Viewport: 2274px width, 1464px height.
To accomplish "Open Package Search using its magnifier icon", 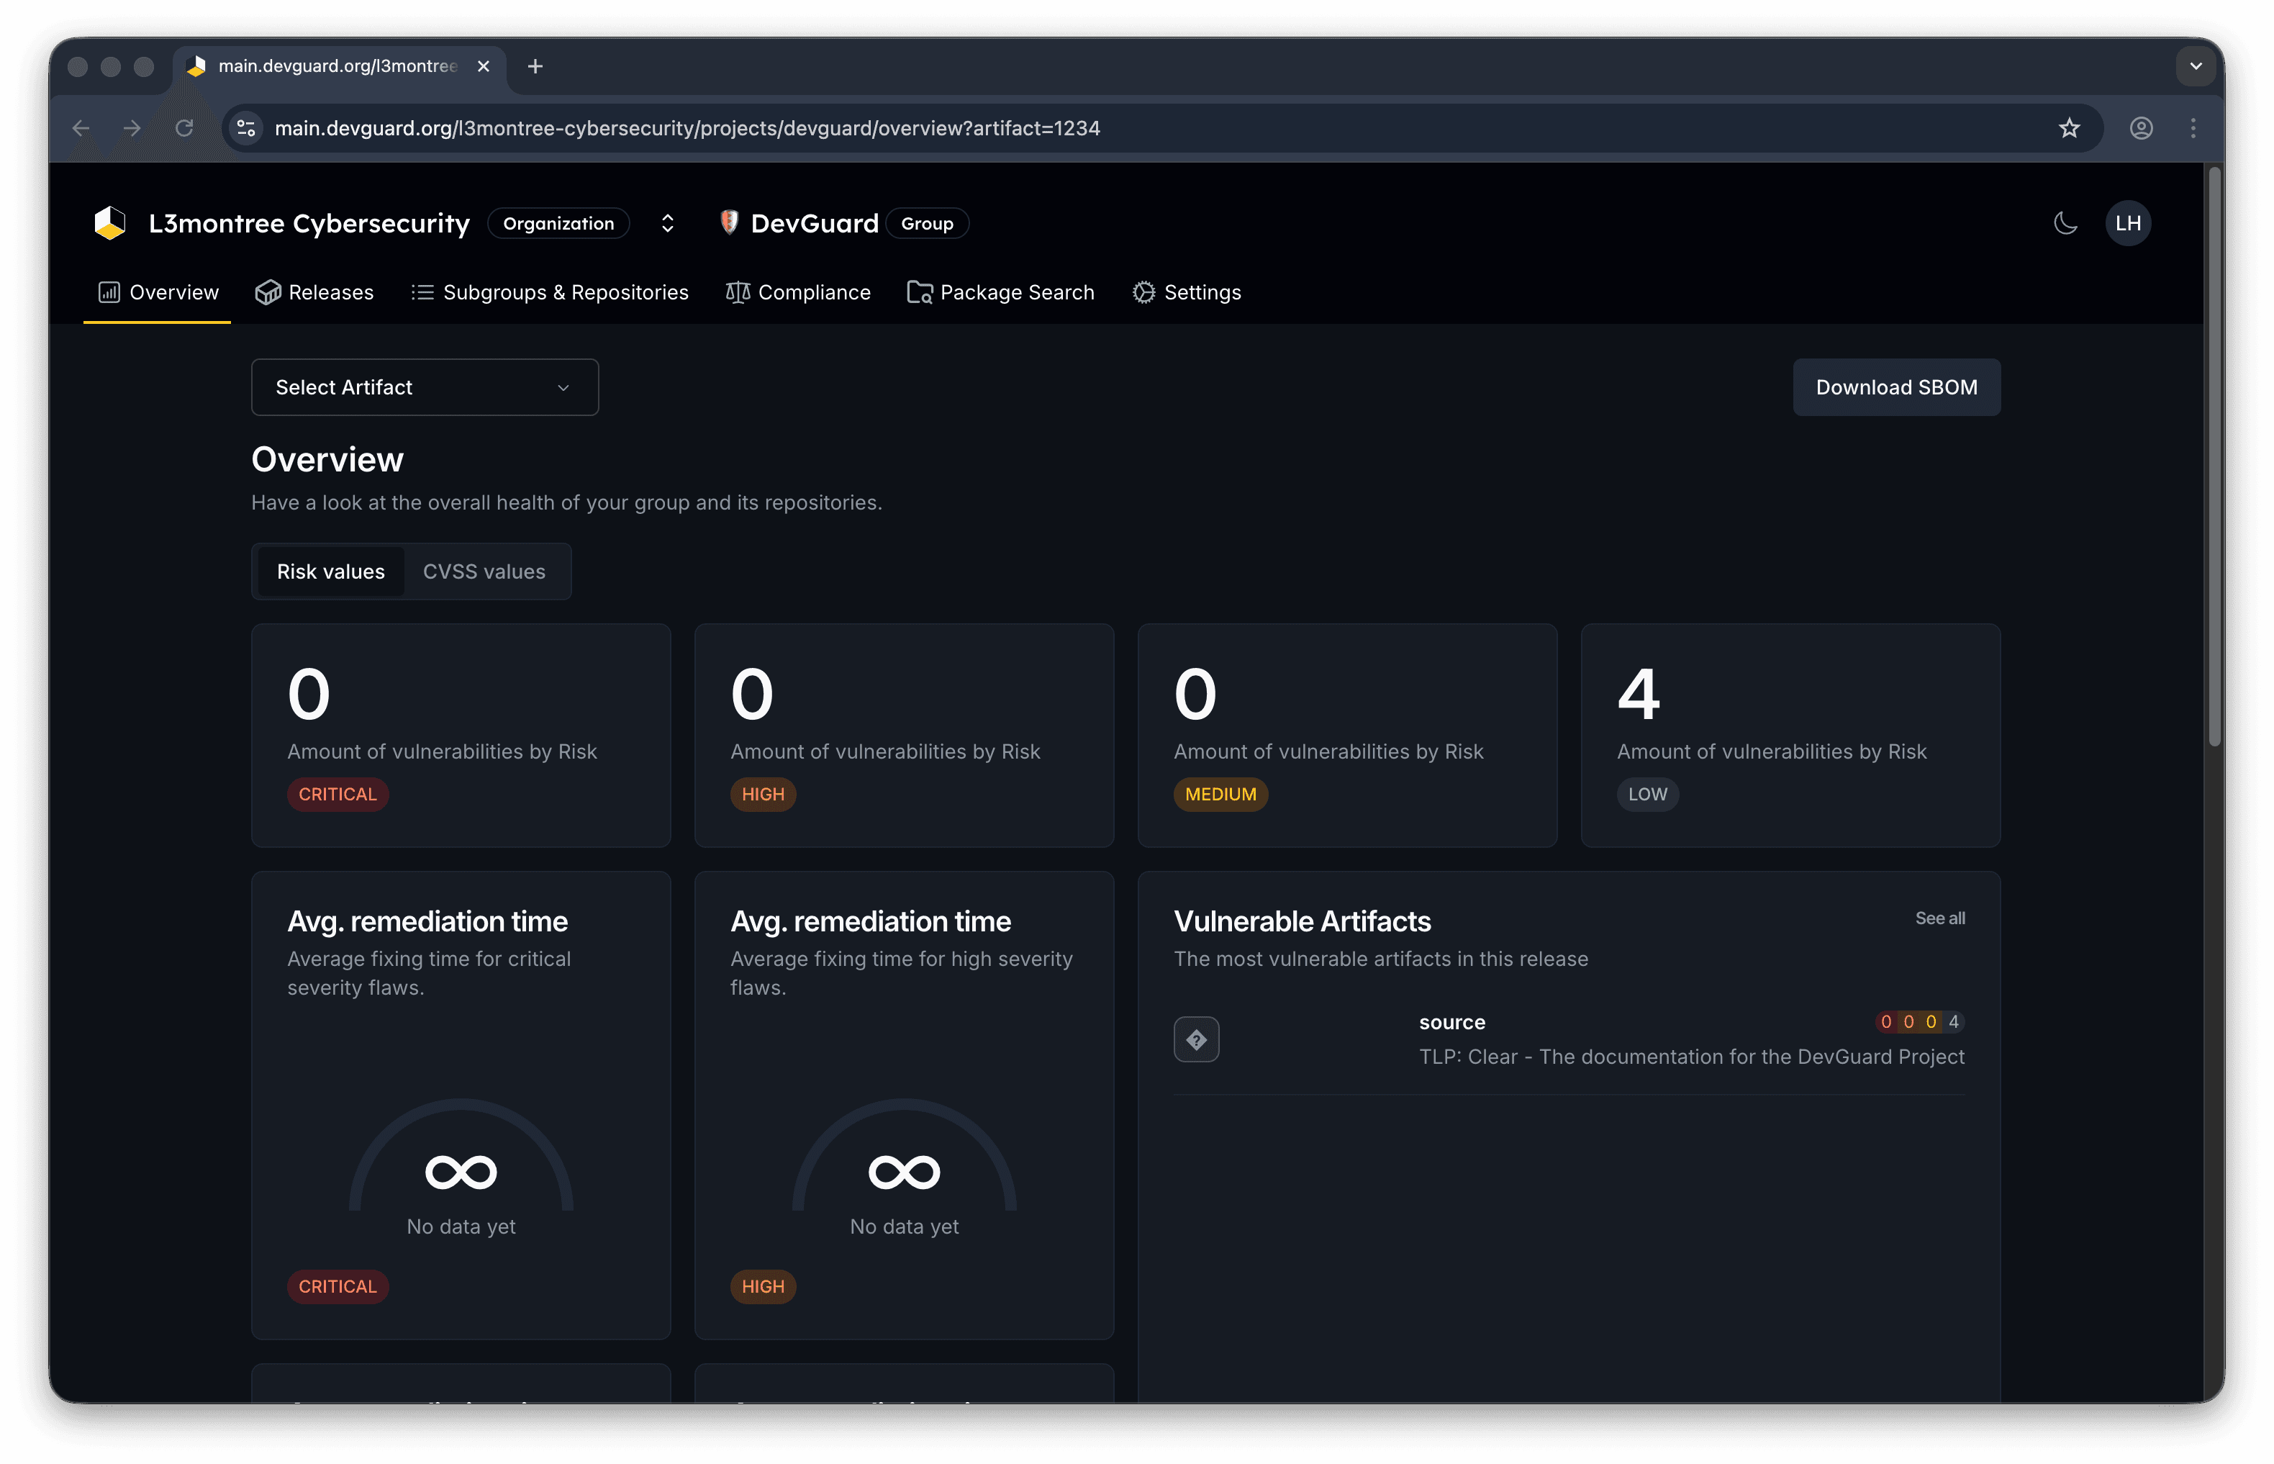I will coord(918,292).
